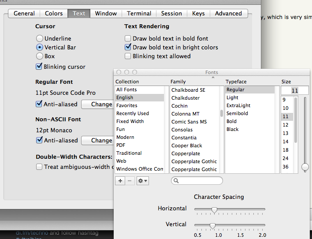Select the Black typeface
The width and height of the screenshot is (312, 239).
(250, 129)
